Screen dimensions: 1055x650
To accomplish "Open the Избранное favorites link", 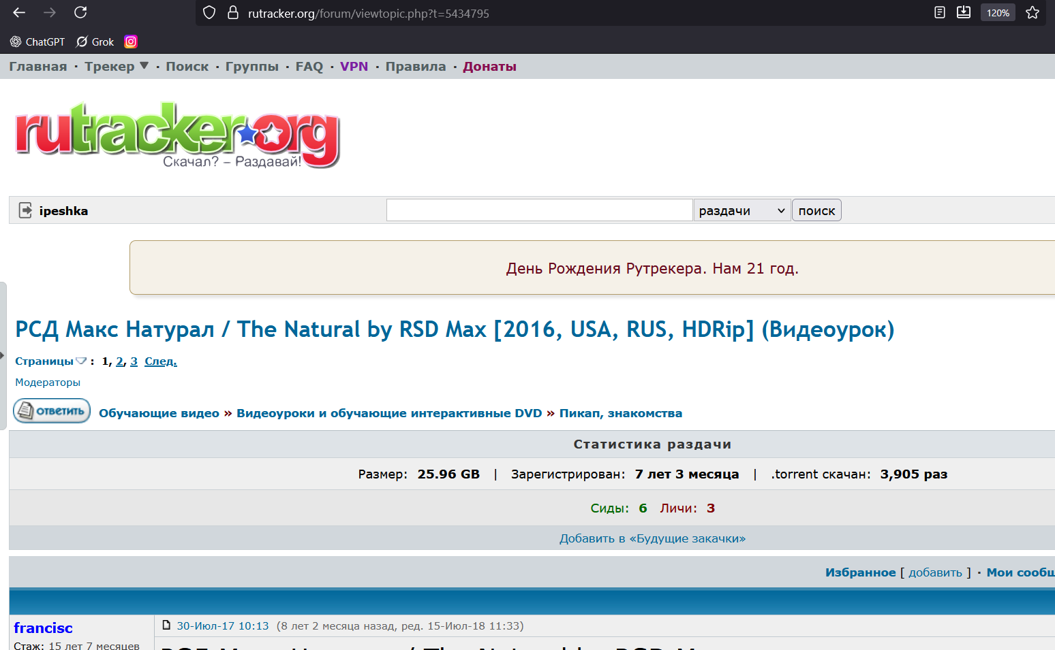I will tap(861, 572).
